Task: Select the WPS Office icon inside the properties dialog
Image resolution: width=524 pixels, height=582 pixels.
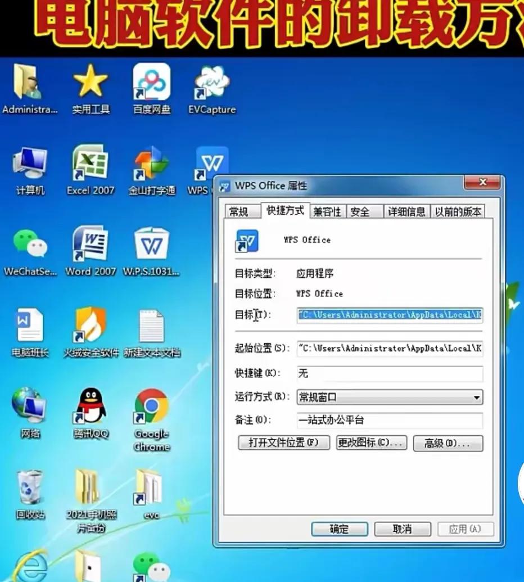Action: pos(247,241)
